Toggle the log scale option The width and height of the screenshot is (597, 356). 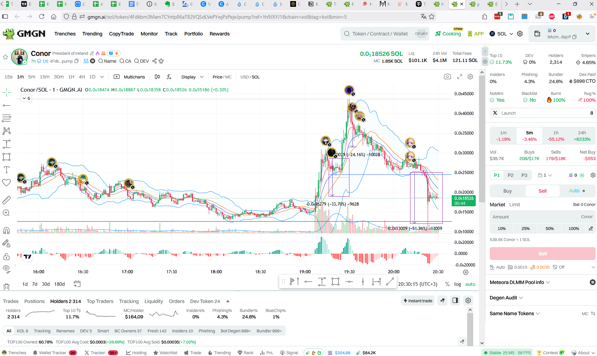[457, 284]
